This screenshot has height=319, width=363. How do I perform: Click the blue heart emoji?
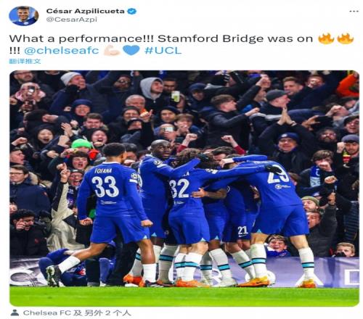tap(131, 50)
